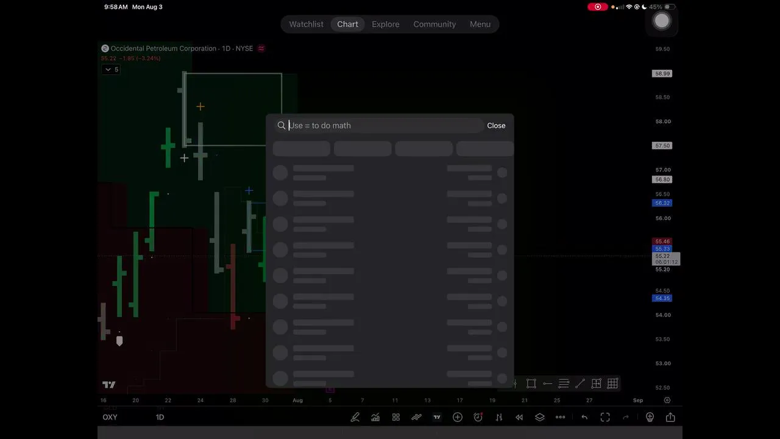This screenshot has width=780, height=439.
Task: Click the red 55.46 price label
Action: (x=662, y=242)
